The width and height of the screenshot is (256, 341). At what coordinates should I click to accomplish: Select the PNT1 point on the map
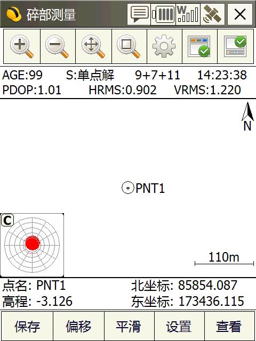[x=128, y=188]
